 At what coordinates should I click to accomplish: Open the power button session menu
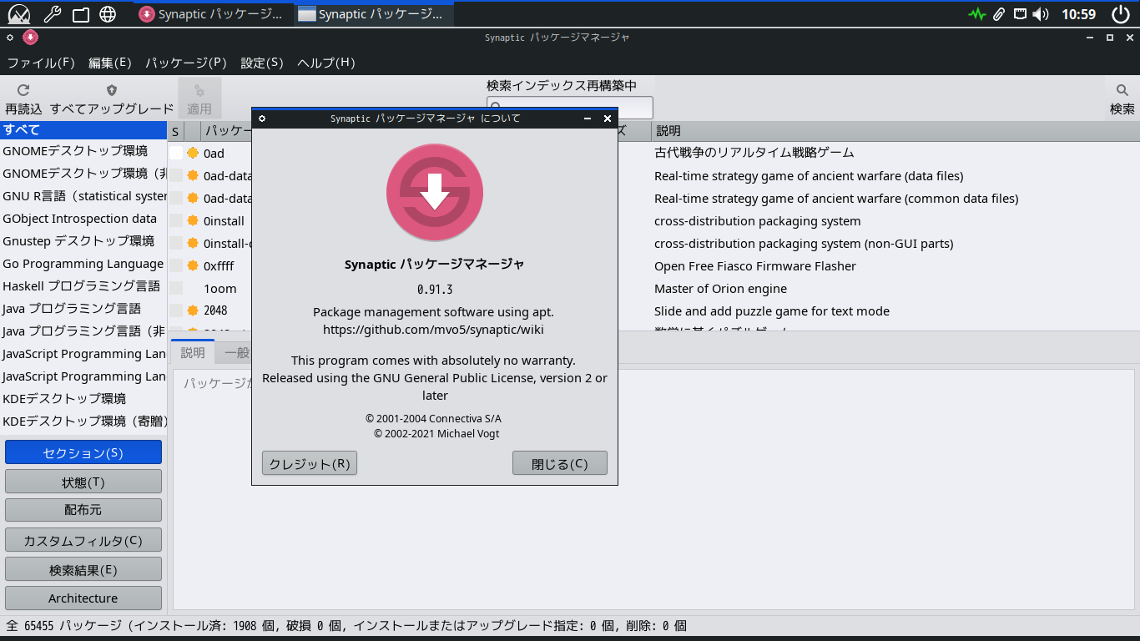coord(1121,14)
